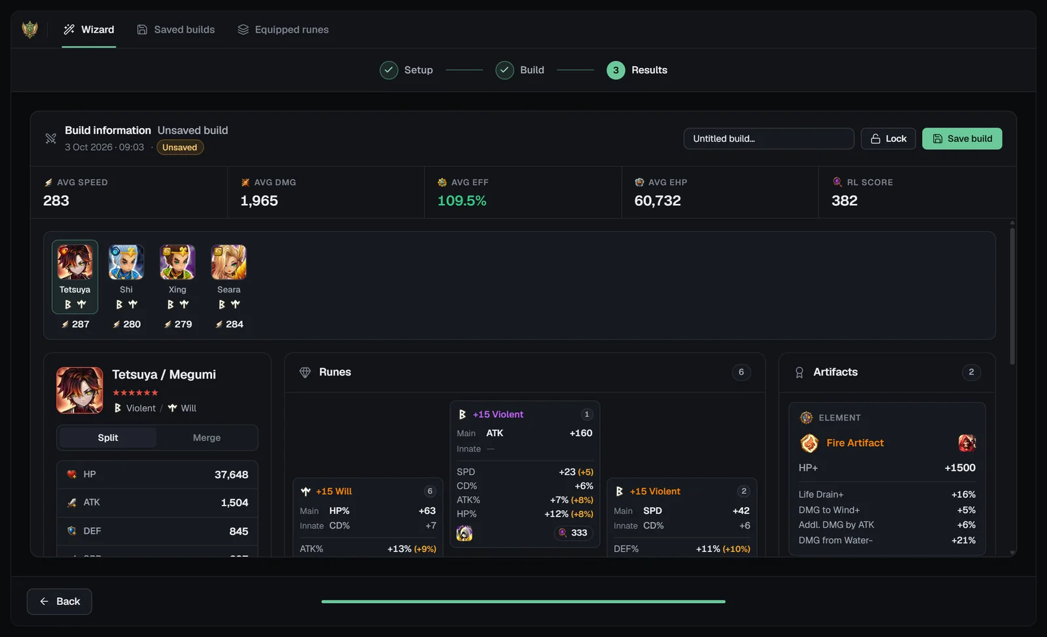Switch stats view to Merge
The image size is (1047, 637).
[207, 438]
